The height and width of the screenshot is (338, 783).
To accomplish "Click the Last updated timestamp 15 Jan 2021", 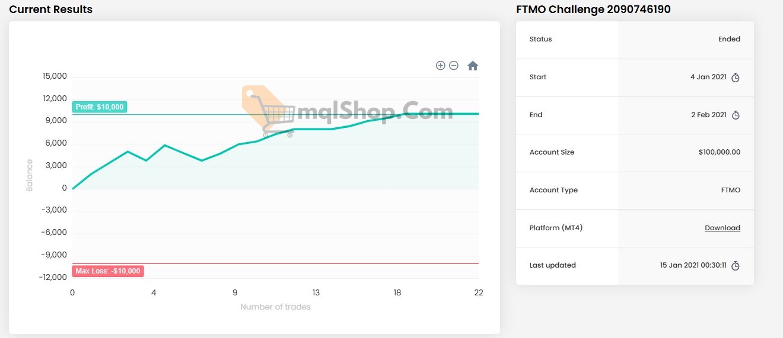I will tap(693, 265).
